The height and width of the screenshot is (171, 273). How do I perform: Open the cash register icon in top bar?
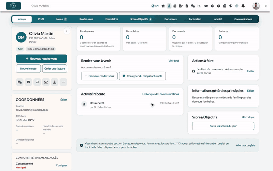[225, 6]
